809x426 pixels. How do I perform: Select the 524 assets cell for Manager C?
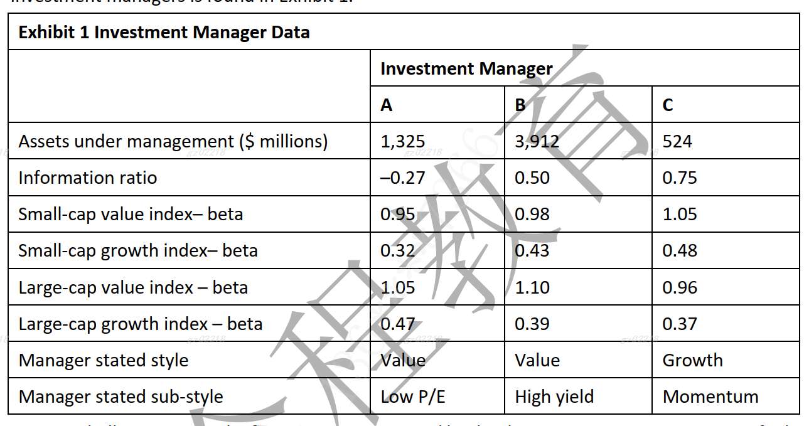point(677,141)
